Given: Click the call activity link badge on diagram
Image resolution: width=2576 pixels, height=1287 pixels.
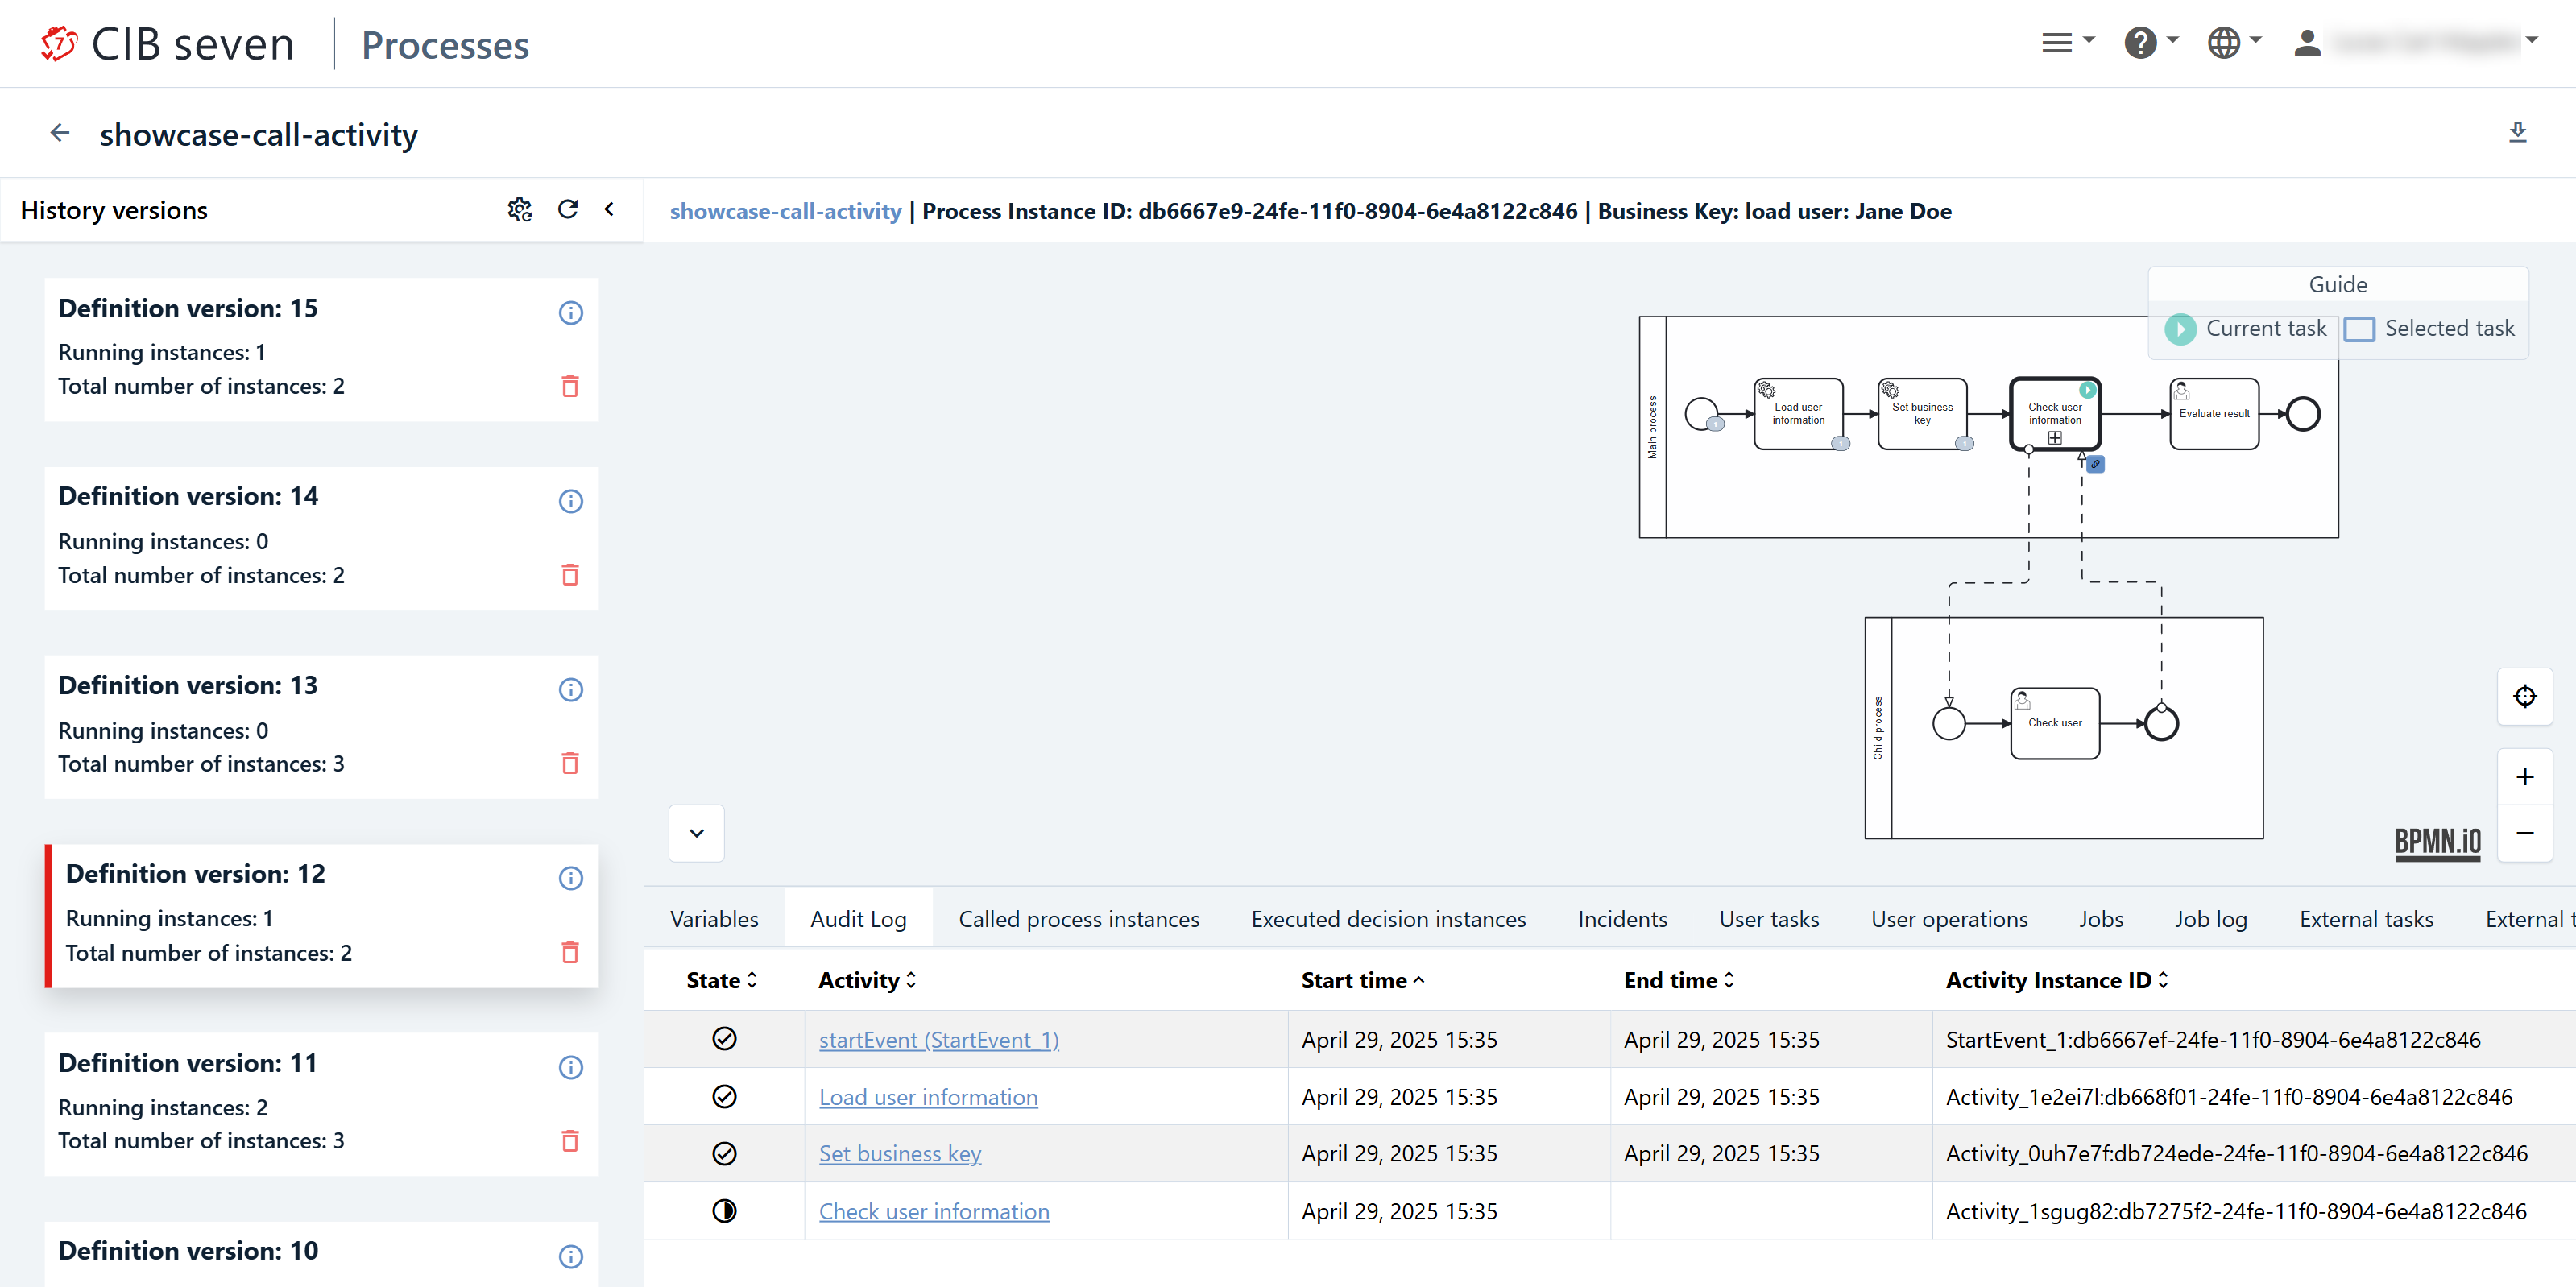Looking at the screenshot, I should (2095, 464).
